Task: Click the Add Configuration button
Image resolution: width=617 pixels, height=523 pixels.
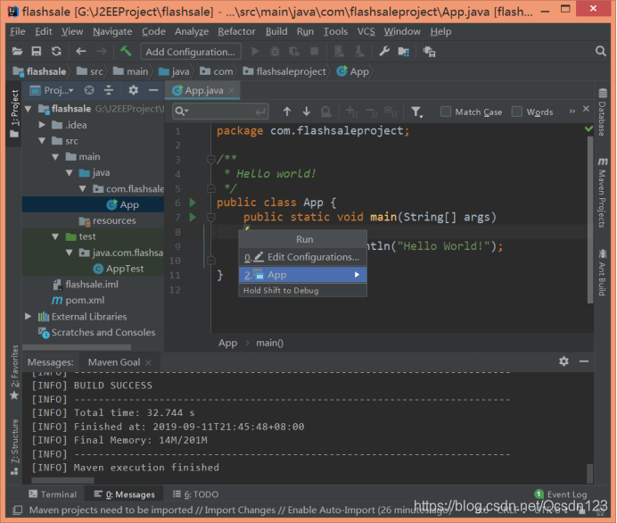Action: coord(191,52)
